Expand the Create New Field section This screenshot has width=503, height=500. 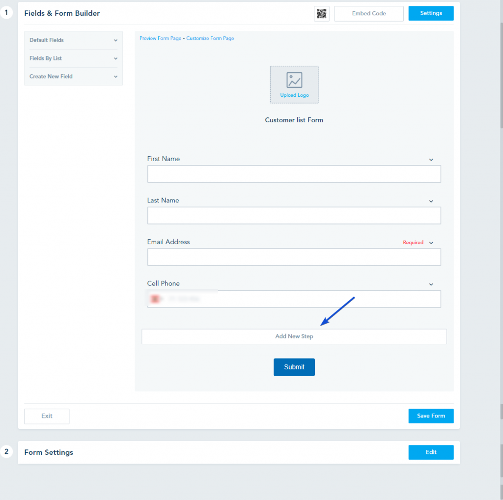coord(73,76)
